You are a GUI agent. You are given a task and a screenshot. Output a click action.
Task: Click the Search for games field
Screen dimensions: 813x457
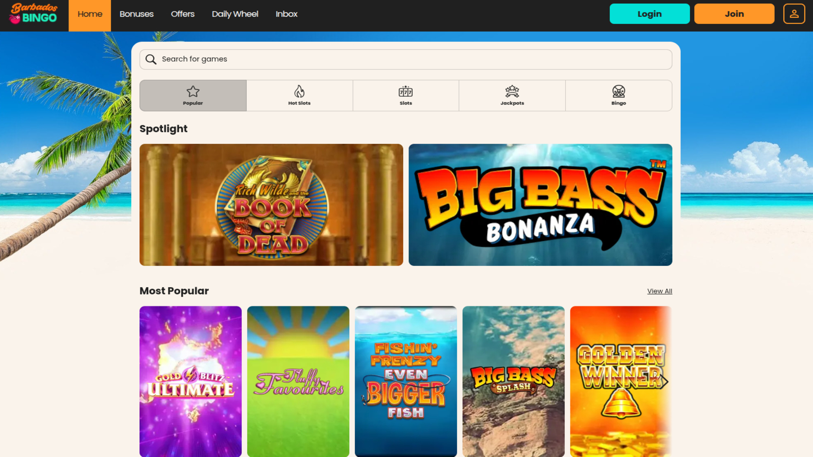(x=296, y=59)
